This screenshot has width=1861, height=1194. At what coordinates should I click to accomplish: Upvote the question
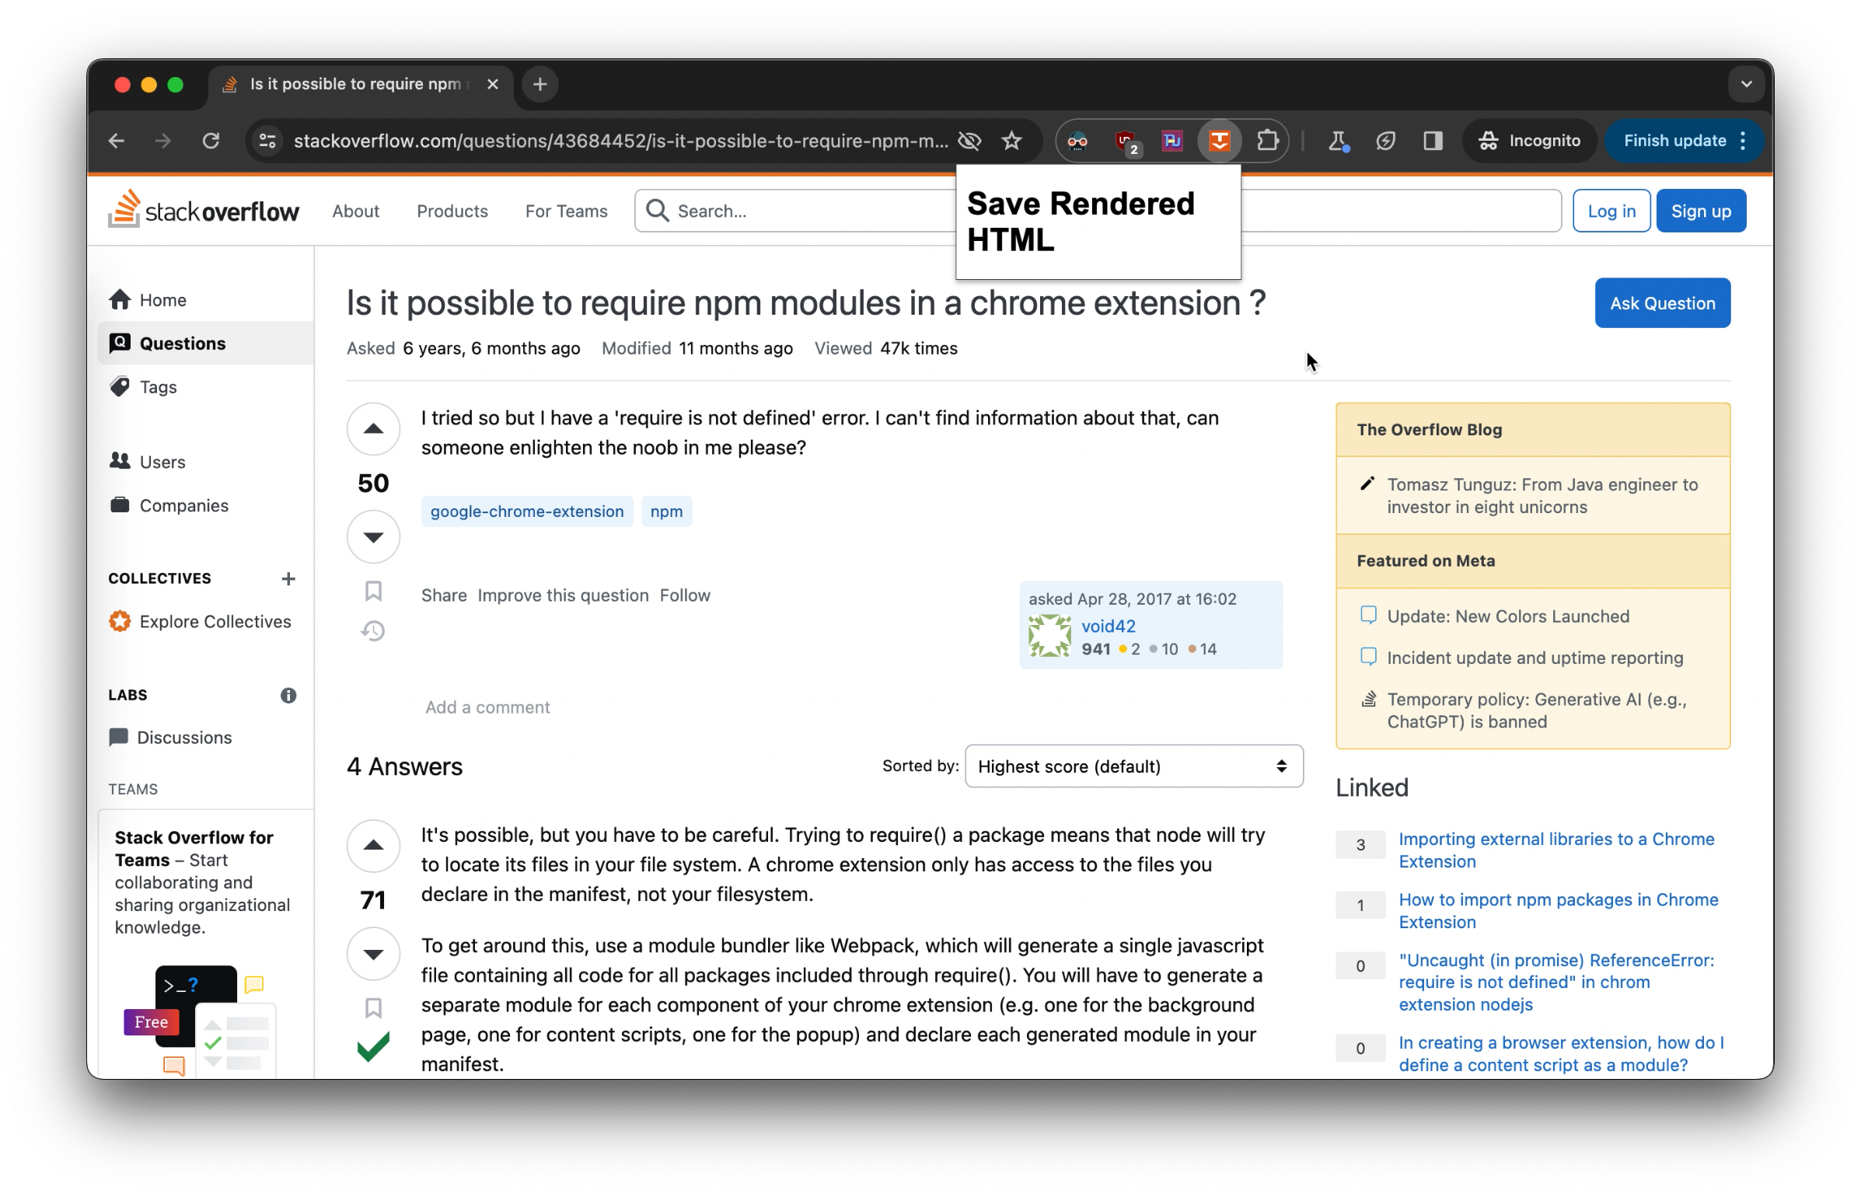(x=373, y=429)
